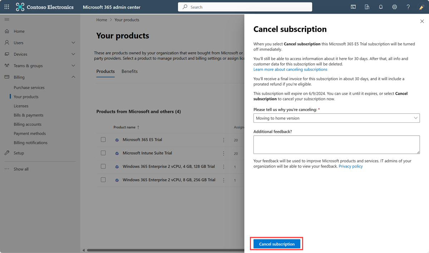429x253 pixels.
Task: Open the Settings gear icon
Action: click(x=395, y=7)
